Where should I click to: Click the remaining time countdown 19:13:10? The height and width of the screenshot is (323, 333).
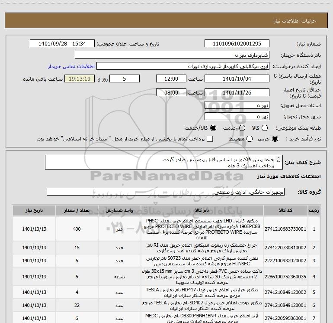[x=80, y=78]
